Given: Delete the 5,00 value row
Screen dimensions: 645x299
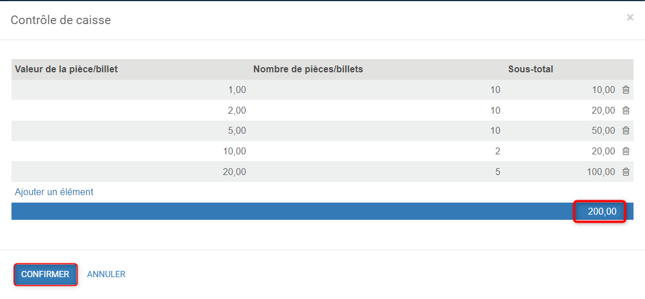Looking at the screenshot, I should [625, 130].
